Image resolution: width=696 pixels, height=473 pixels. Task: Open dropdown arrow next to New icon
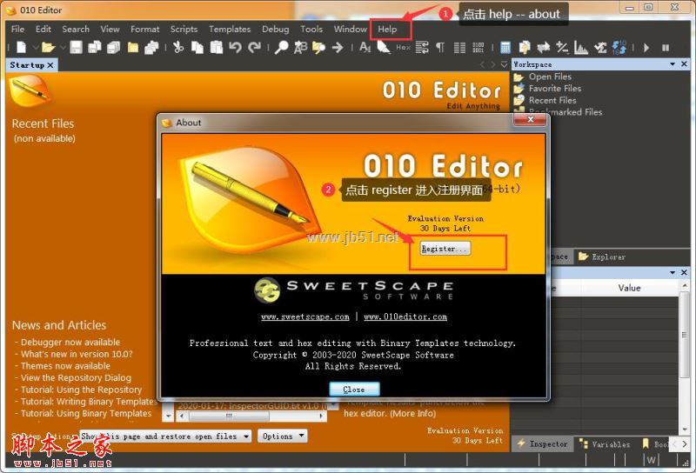tap(35, 47)
